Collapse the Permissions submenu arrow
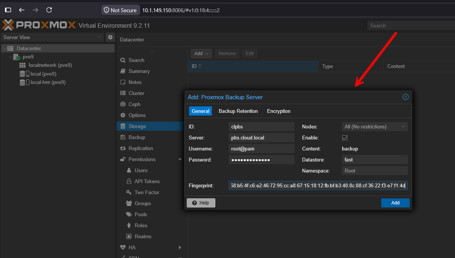455x258 pixels. point(180,160)
